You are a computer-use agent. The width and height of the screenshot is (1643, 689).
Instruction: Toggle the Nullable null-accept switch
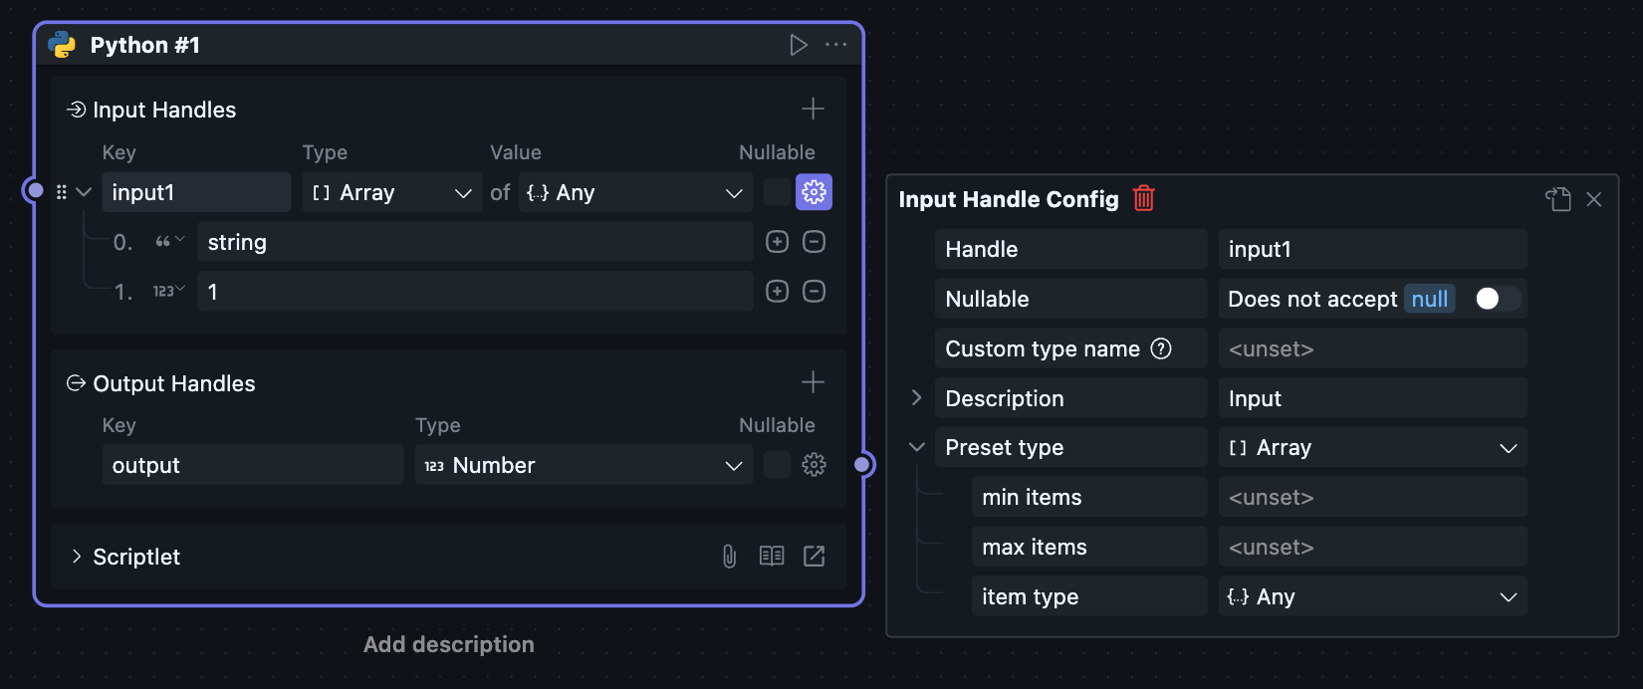1496,299
